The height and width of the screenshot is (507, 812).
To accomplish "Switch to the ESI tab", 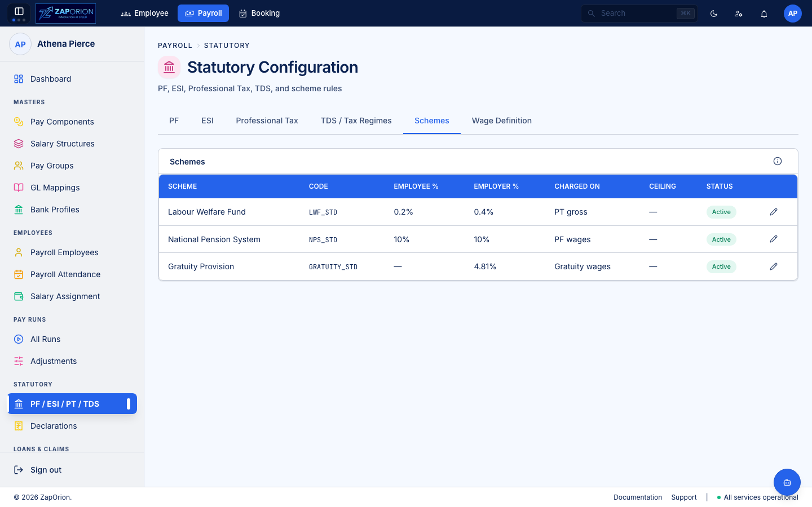I will (x=208, y=121).
